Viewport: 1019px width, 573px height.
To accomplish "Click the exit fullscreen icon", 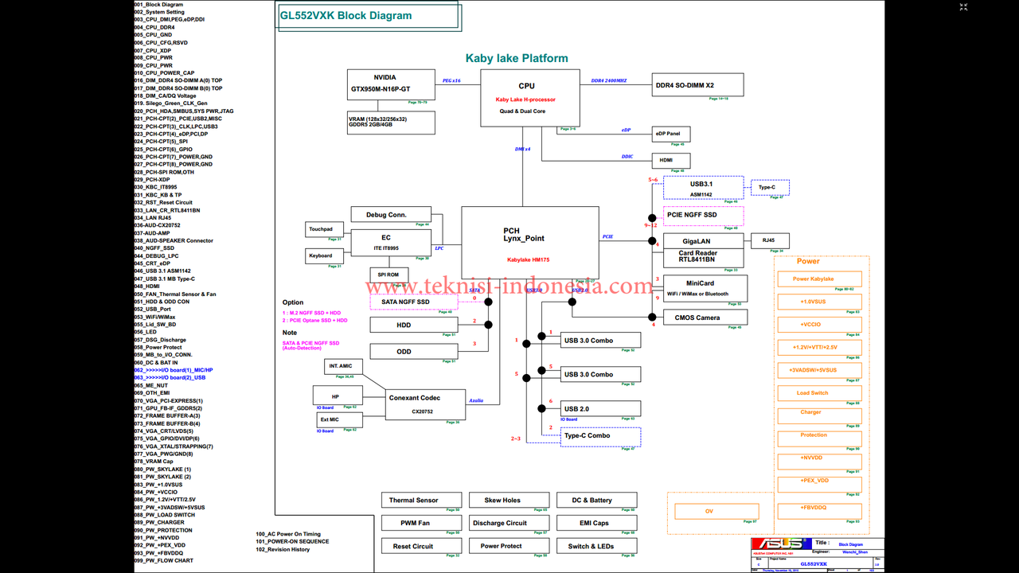I will pyautogui.click(x=963, y=7).
